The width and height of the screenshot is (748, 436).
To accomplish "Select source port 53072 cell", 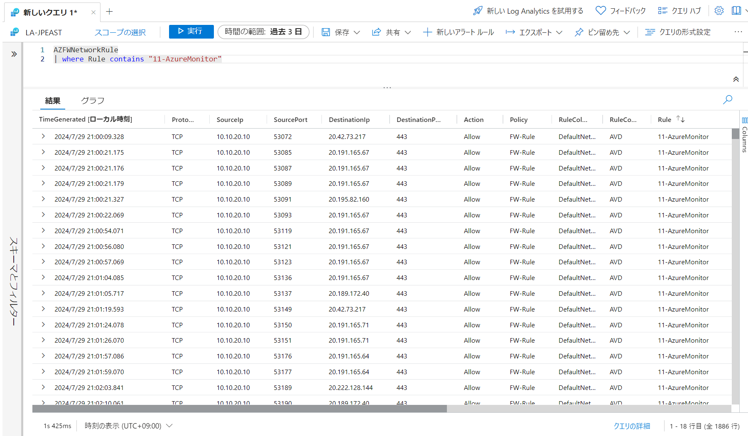I will coord(282,136).
